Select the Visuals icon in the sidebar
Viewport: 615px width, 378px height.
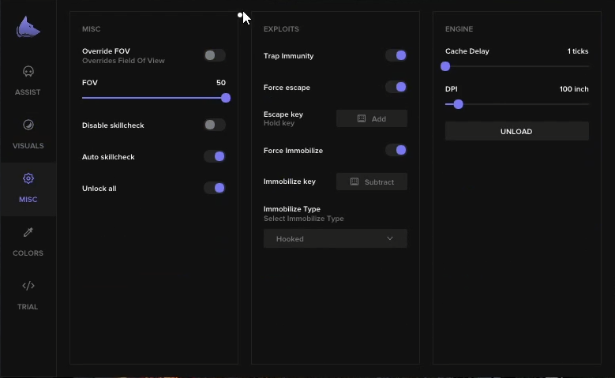coord(28,125)
